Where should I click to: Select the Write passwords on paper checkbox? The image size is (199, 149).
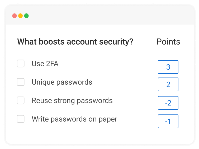tap(21, 119)
